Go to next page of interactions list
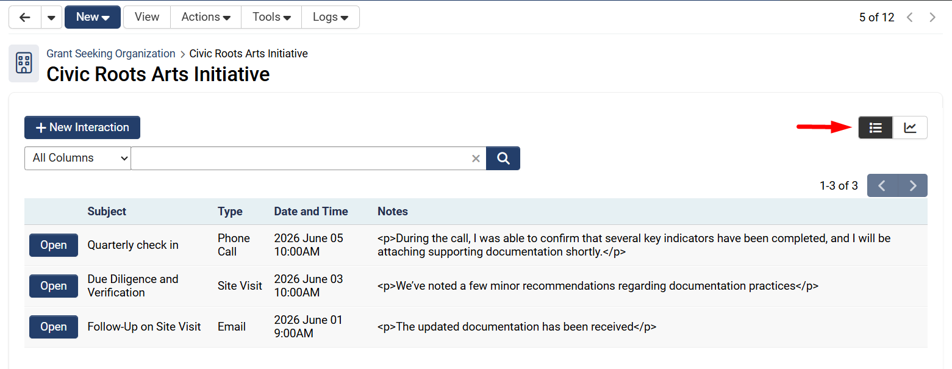This screenshot has height=369, width=952. pos(913,185)
